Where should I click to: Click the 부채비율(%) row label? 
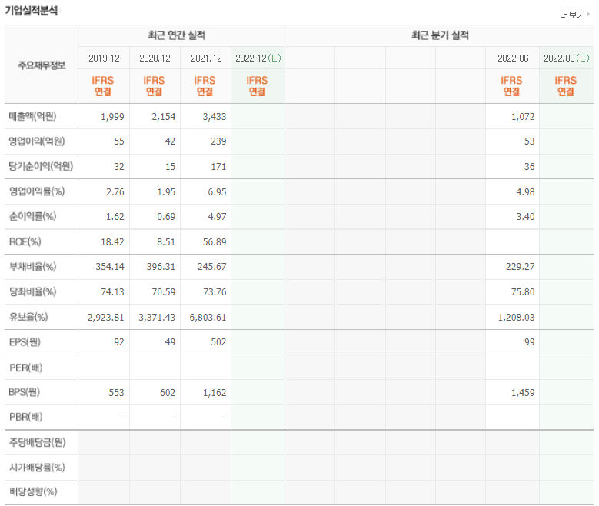pyautogui.click(x=32, y=266)
